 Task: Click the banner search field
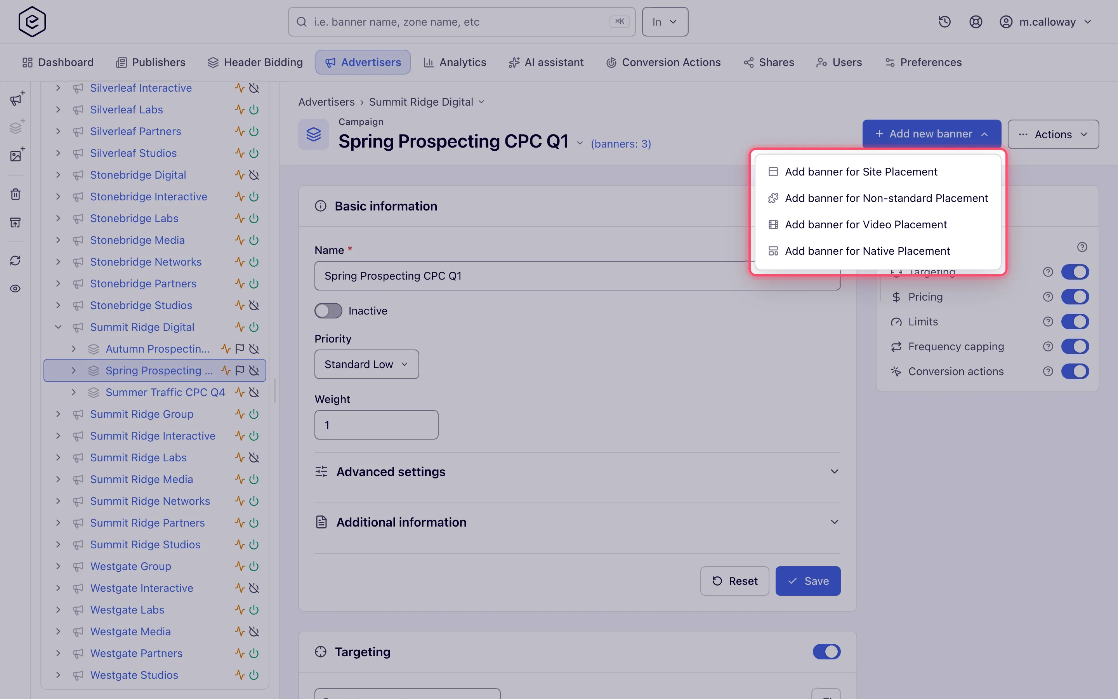tap(462, 22)
